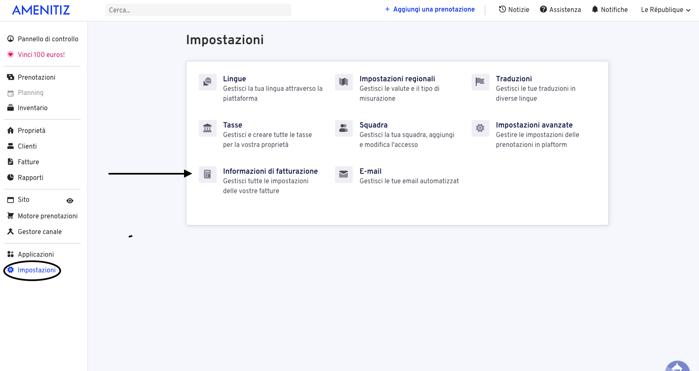Click the Tasse bank building icon

[x=208, y=128]
